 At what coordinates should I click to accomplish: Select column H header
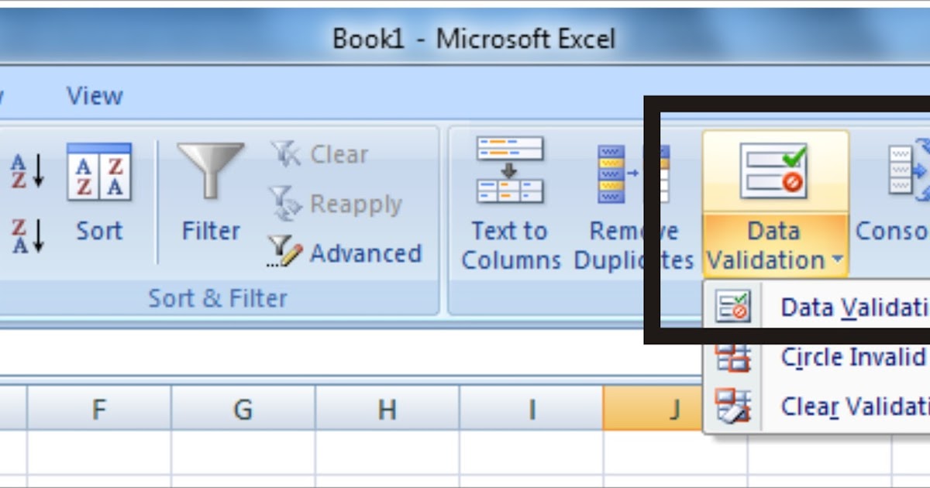pos(387,408)
